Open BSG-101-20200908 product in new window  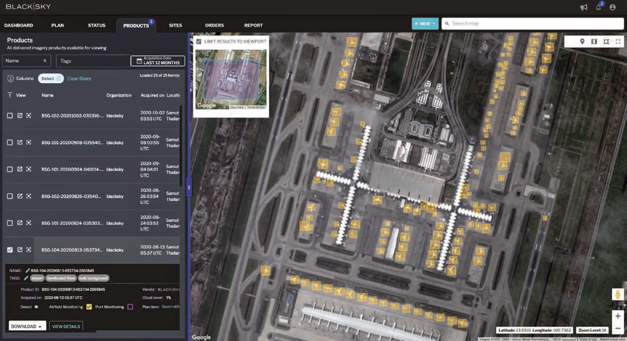20,143
